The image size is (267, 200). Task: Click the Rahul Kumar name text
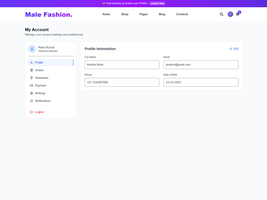pyautogui.click(x=46, y=47)
